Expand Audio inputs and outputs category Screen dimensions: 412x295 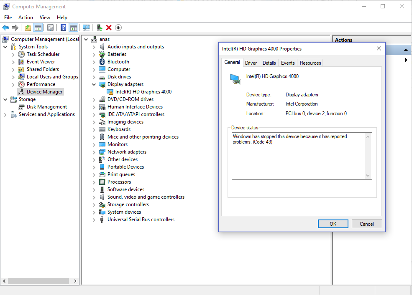tap(94, 47)
